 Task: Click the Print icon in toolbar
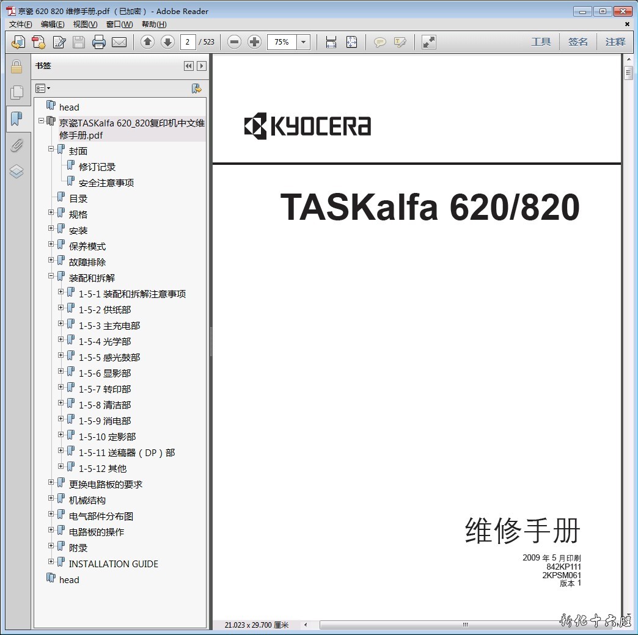pos(98,42)
